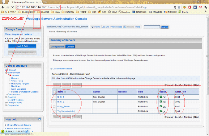This screenshot has width=209, height=136.
Task: Open the Help link
Action: pyautogui.click(x=138, y=27)
